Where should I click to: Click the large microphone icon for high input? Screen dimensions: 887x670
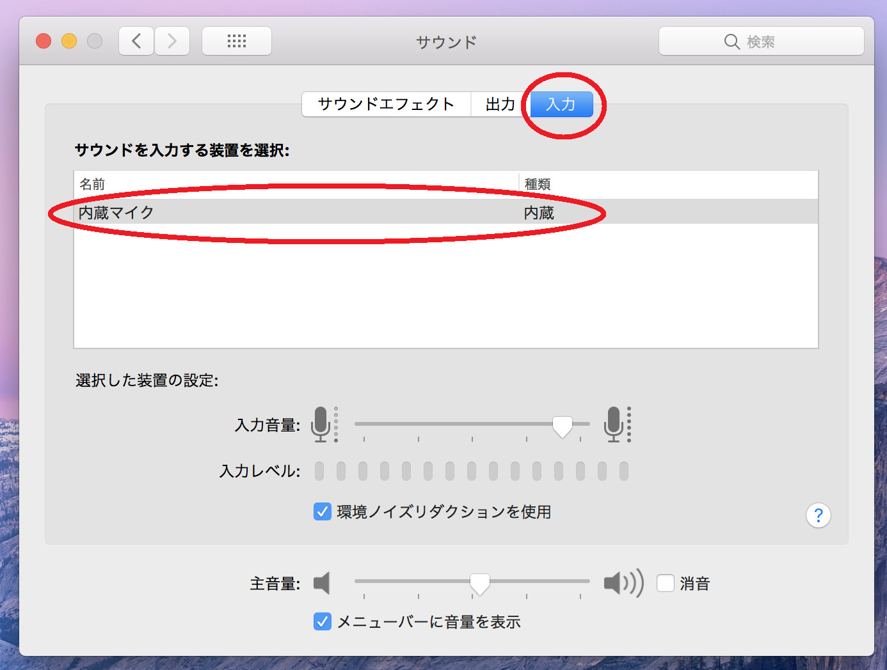click(x=618, y=425)
